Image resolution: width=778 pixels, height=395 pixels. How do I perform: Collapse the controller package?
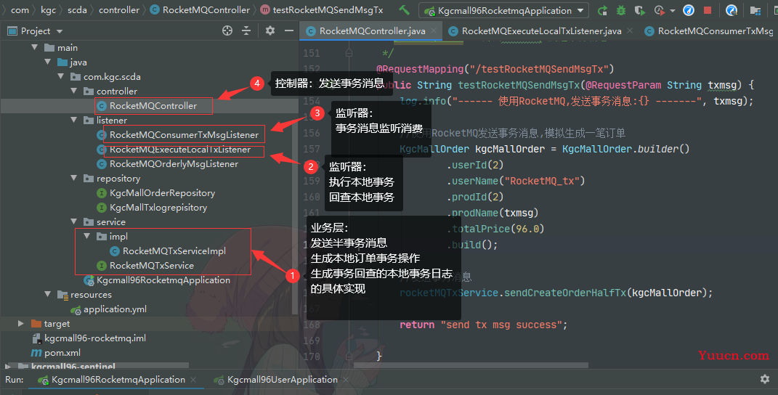point(74,91)
